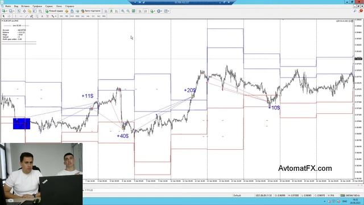The image size is (364, 205).
Task: Expand the Indicators dropdown arrow
Action: click(x=155, y=11)
